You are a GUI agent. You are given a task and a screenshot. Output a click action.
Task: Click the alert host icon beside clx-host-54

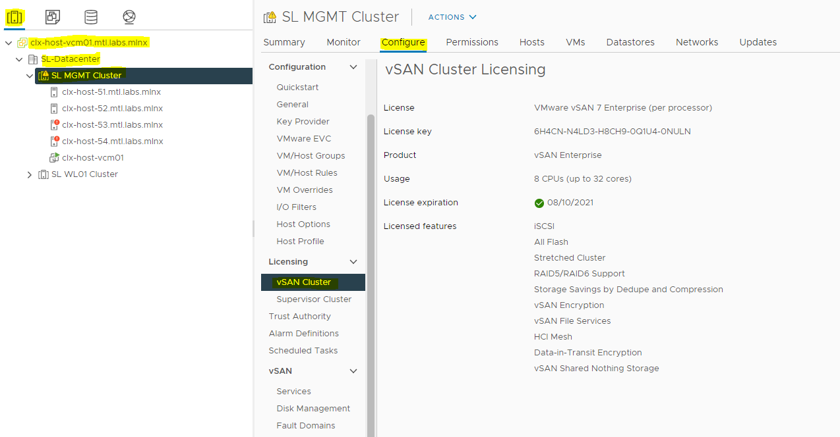click(x=55, y=141)
